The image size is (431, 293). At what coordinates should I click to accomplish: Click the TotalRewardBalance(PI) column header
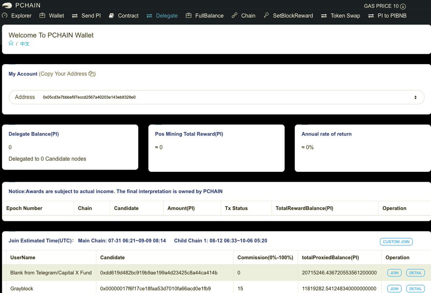click(304, 208)
